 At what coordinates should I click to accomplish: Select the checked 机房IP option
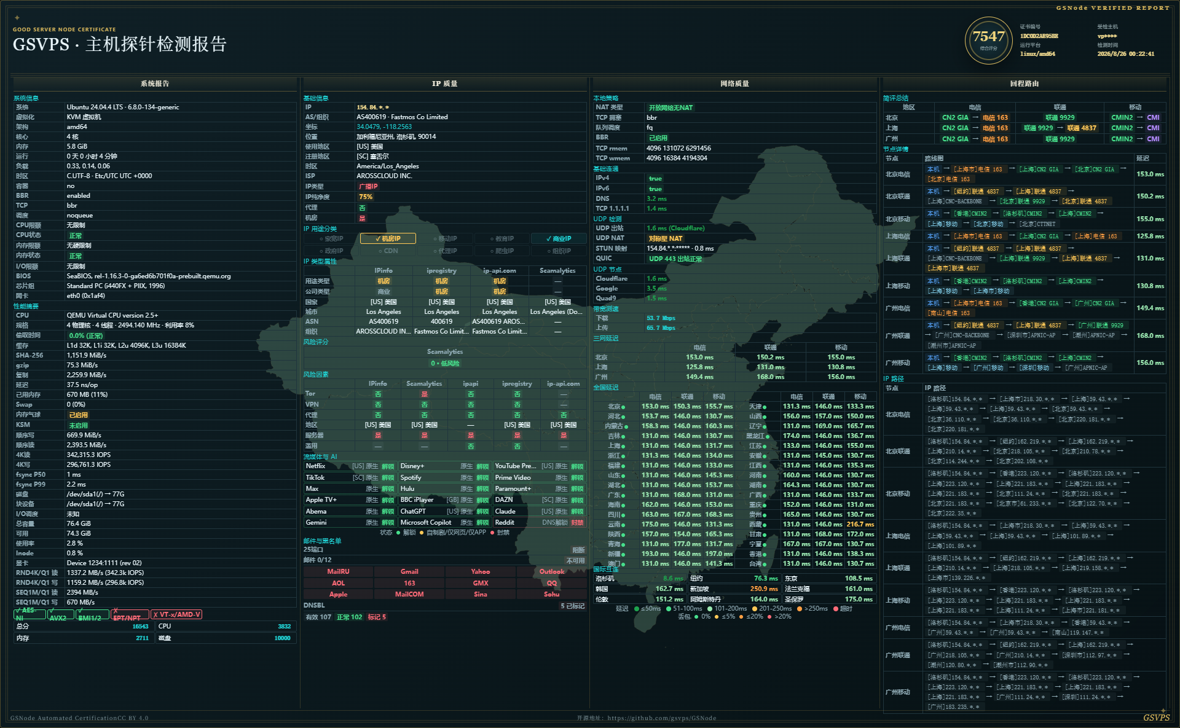[x=388, y=238]
